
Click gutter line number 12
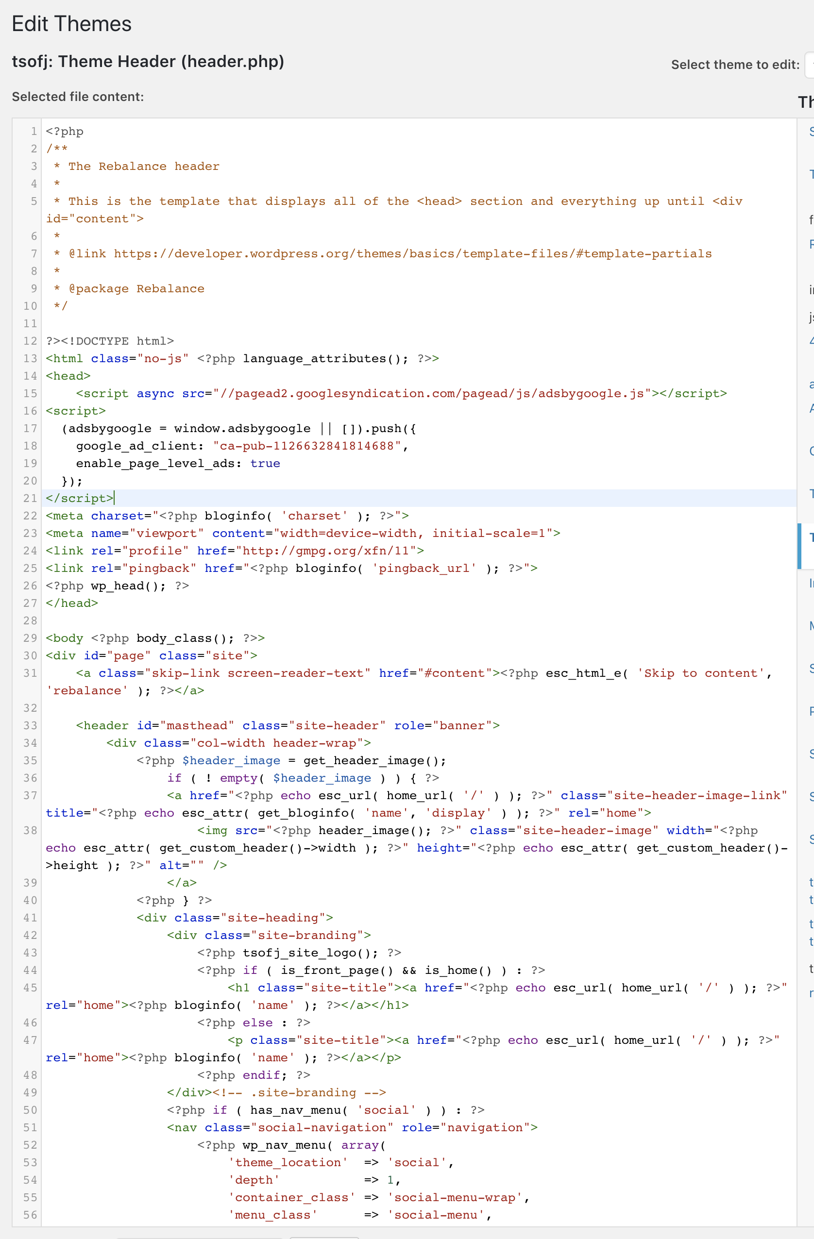coord(30,341)
